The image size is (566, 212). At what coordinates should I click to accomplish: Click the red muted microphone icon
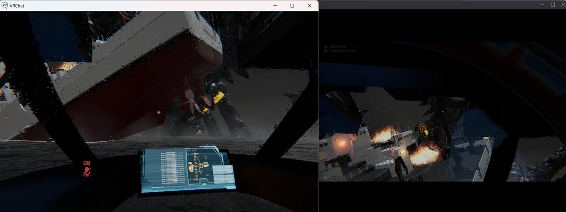(87, 171)
